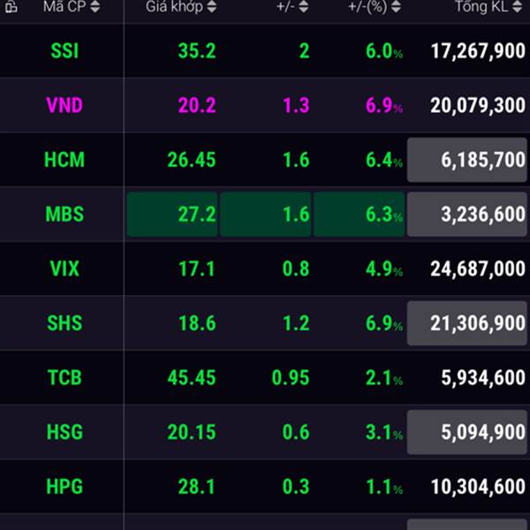Image resolution: width=530 pixels, height=530 pixels.
Task: Open the SHS stock symbol
Action: (x=64, y=323)
